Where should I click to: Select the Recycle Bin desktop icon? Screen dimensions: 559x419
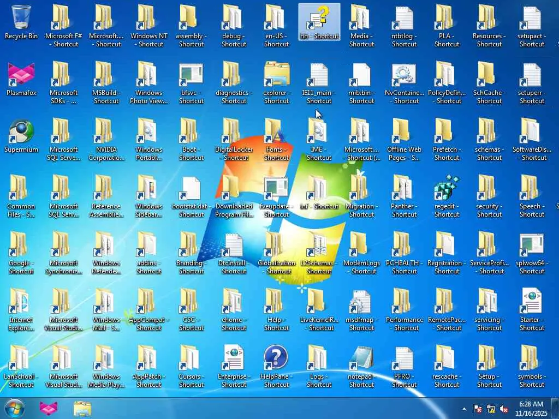21,22
